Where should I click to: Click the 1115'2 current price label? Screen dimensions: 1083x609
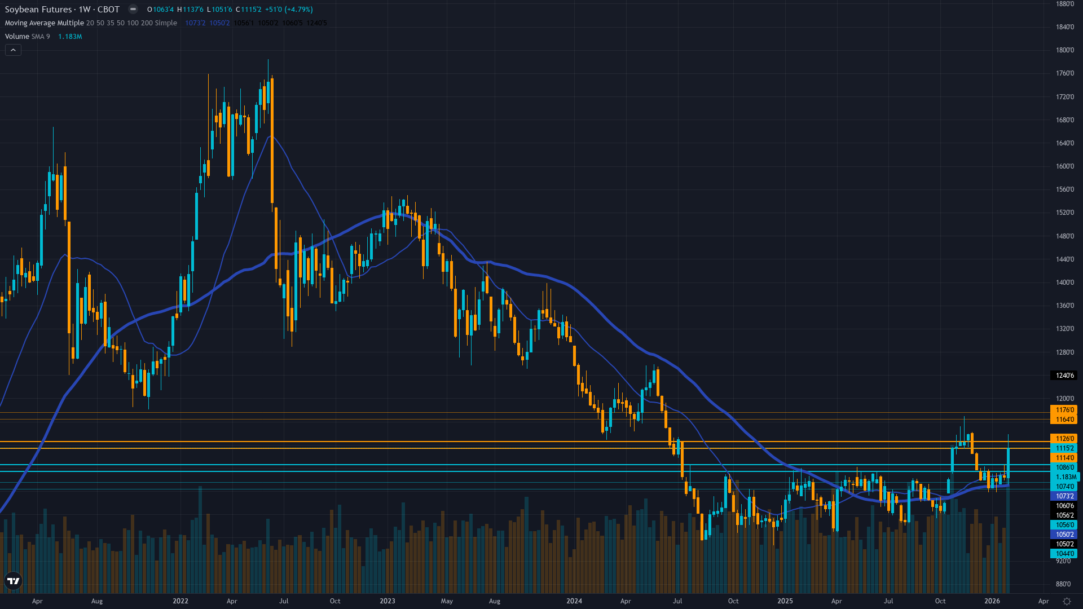pyautogui.click(x=1064, y=448)
